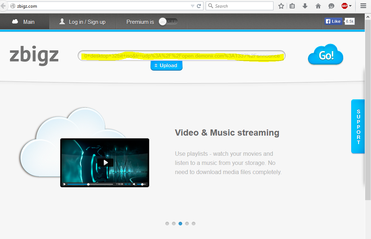The image size is (371, 239).
Task: Go to Firefox home page icon
Action: pos(318,6)
